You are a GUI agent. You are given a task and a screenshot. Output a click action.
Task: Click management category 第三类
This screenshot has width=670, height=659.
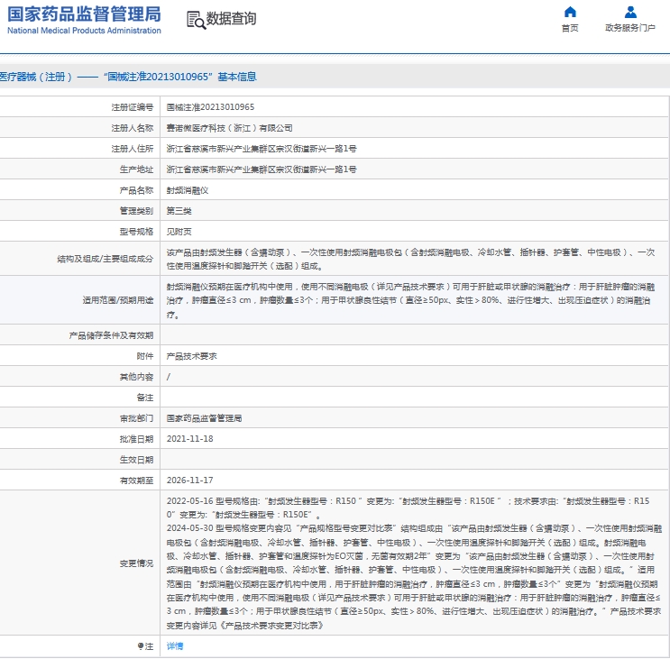tap(179, 211)
